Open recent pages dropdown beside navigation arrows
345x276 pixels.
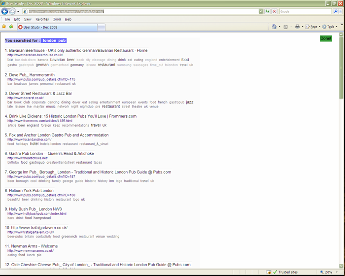pos(18,11)
